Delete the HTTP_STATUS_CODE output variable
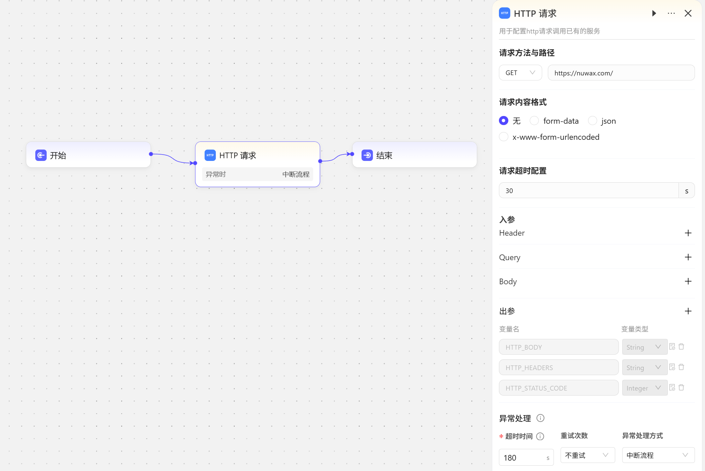 [x=681, y=388]
